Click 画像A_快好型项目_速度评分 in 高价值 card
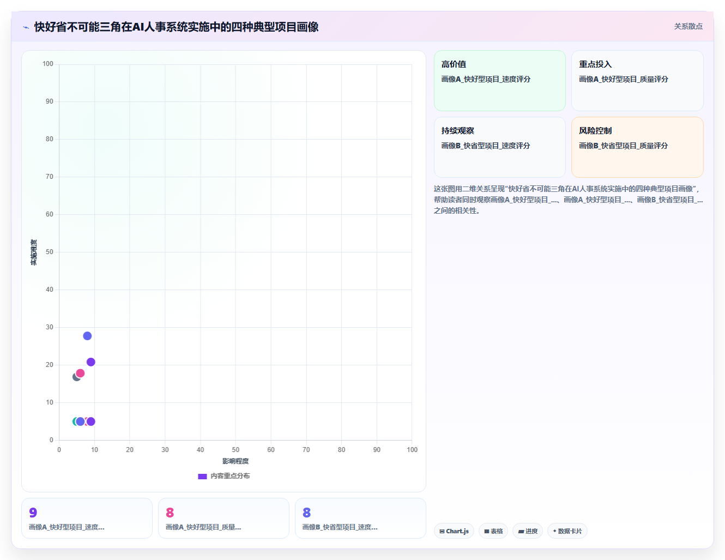 (x=486, y=79)
